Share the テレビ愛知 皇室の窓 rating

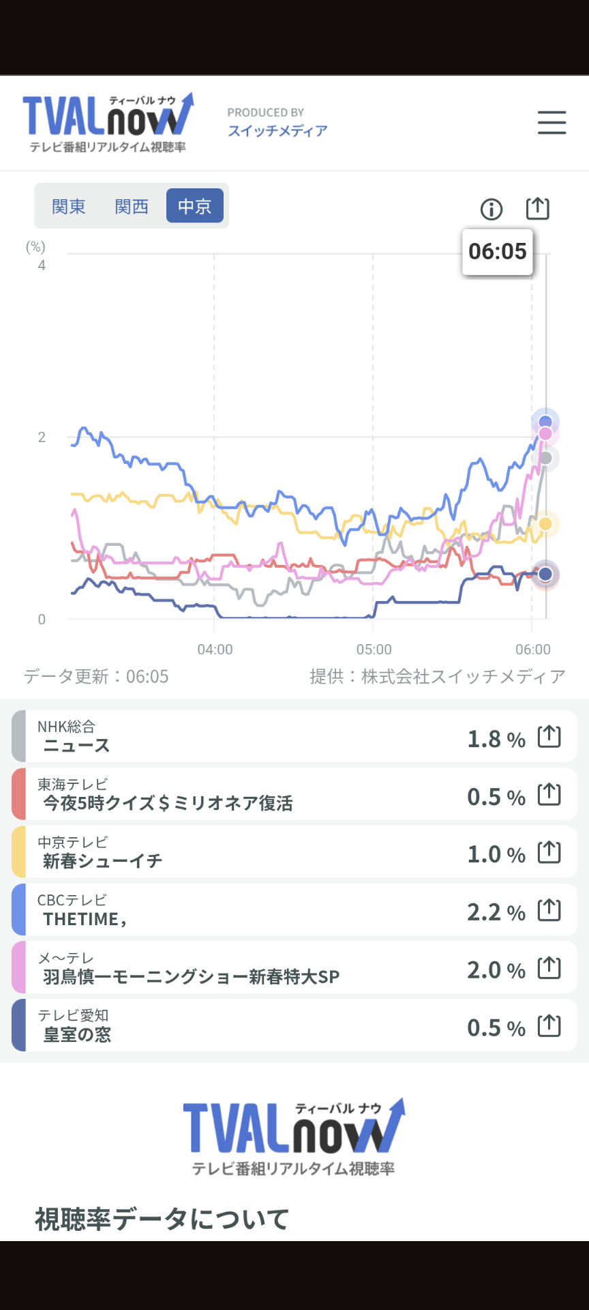coord(549,1025)
